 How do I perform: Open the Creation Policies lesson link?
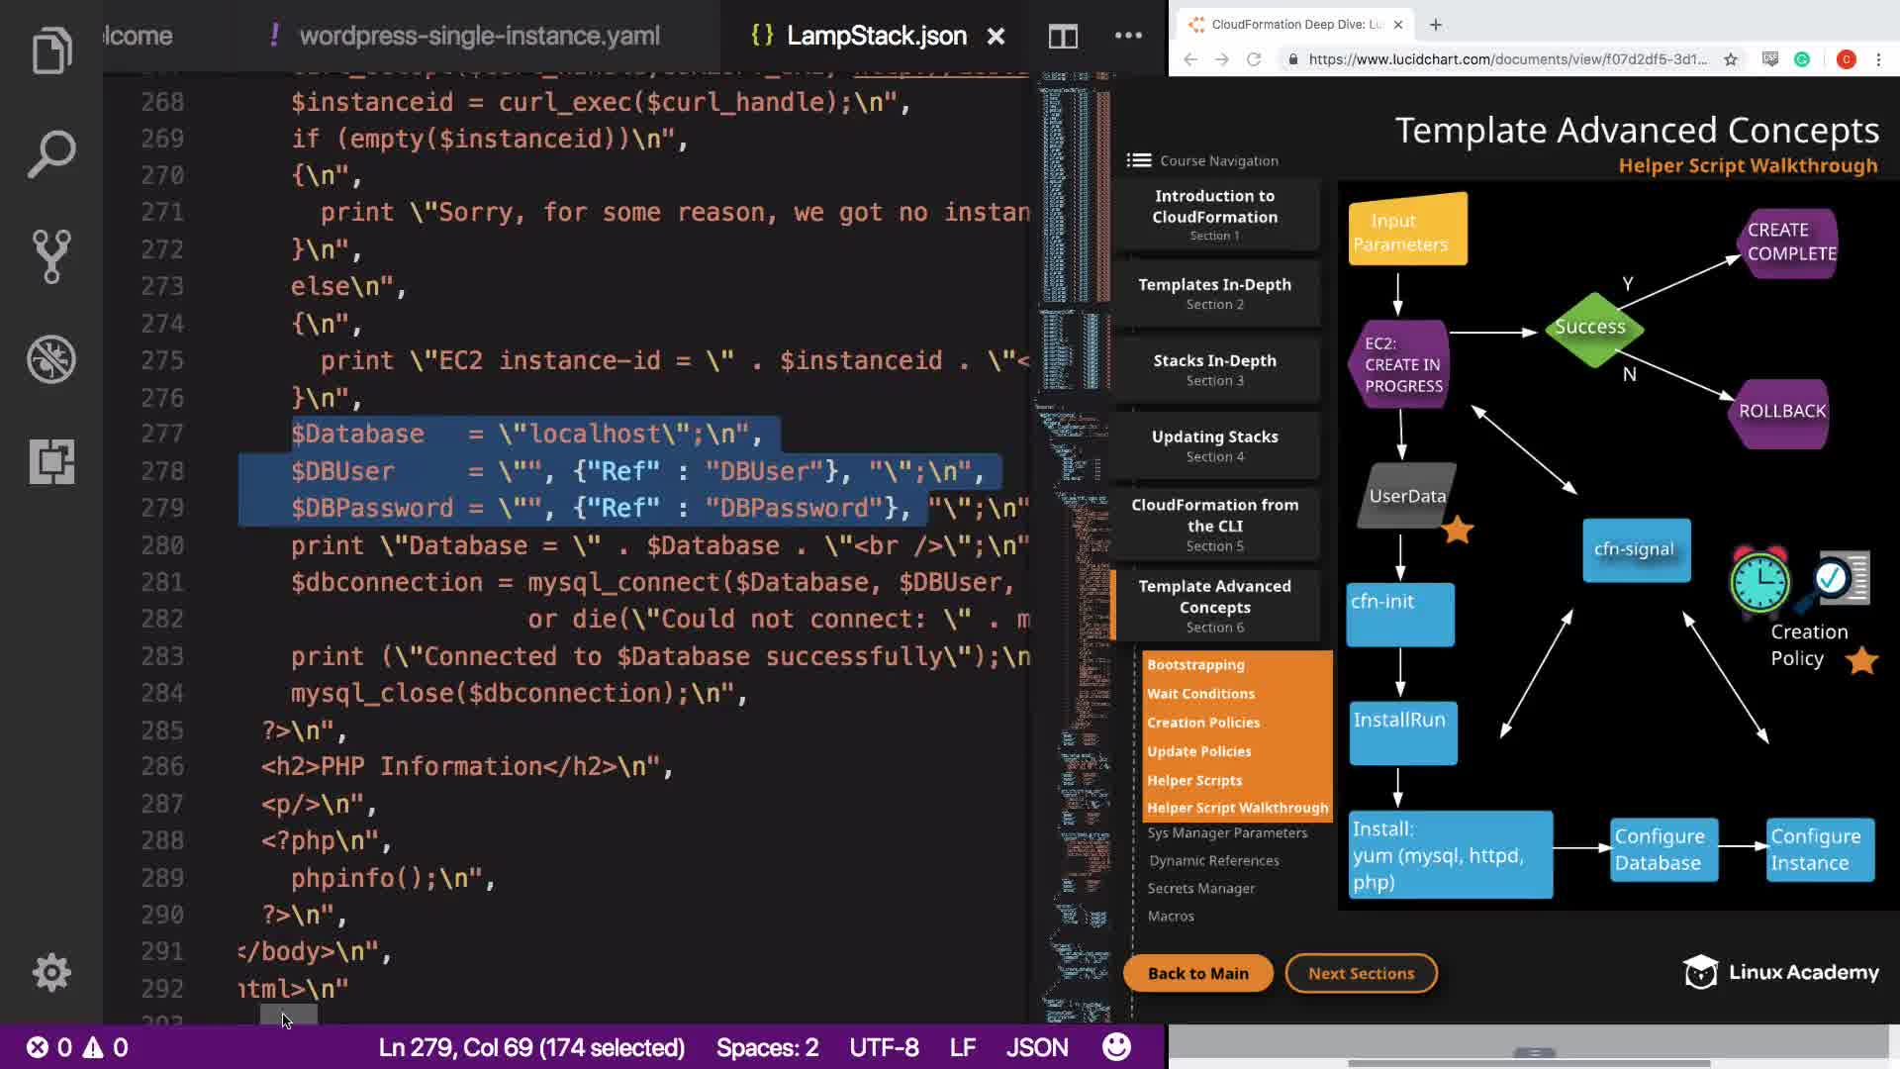point(1203,723)
